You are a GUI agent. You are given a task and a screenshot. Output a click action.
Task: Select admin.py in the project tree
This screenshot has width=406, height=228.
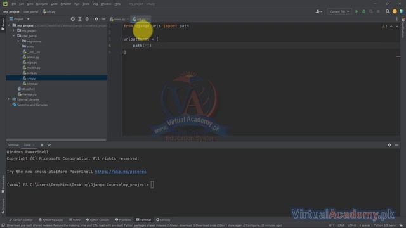pyautogui.click(x=33, y=57)
